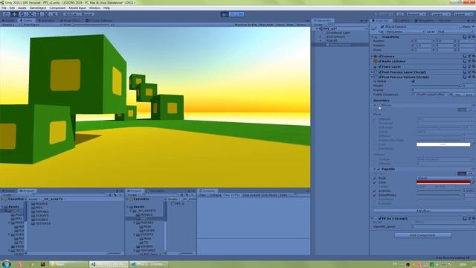Switch to the Game view tab
The image size is (476, 268).
26,21
